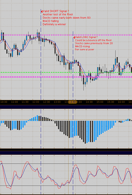Screen dimensions: 132x195
Task: Select the upper magenta dotted pivot line
Action: pyautogui.click(x=66, y=35)
